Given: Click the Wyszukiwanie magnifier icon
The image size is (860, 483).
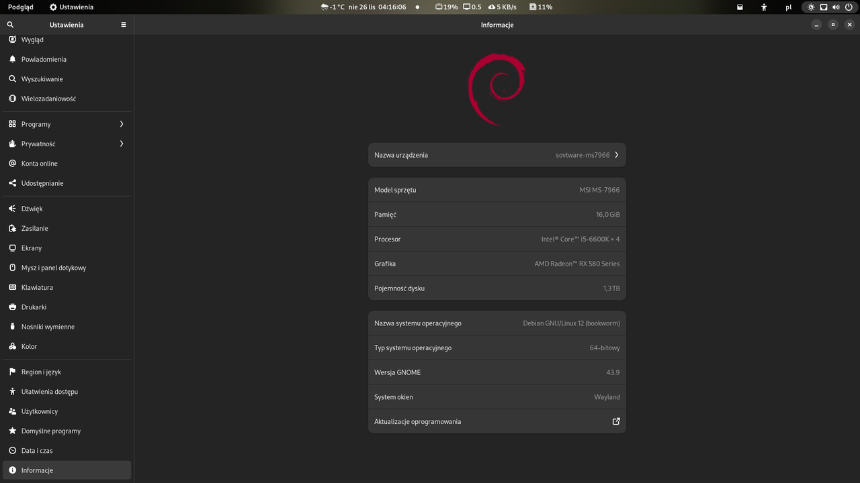Looking at the screenshot, I should click(x=12, y=78).
